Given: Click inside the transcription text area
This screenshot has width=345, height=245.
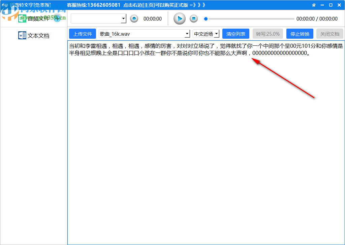Looking at the screenshot, I should point(206,142).
